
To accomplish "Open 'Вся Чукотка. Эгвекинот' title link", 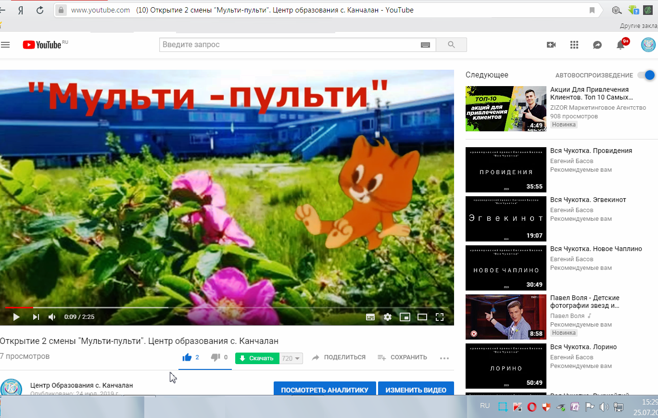I will coord(588,200).
